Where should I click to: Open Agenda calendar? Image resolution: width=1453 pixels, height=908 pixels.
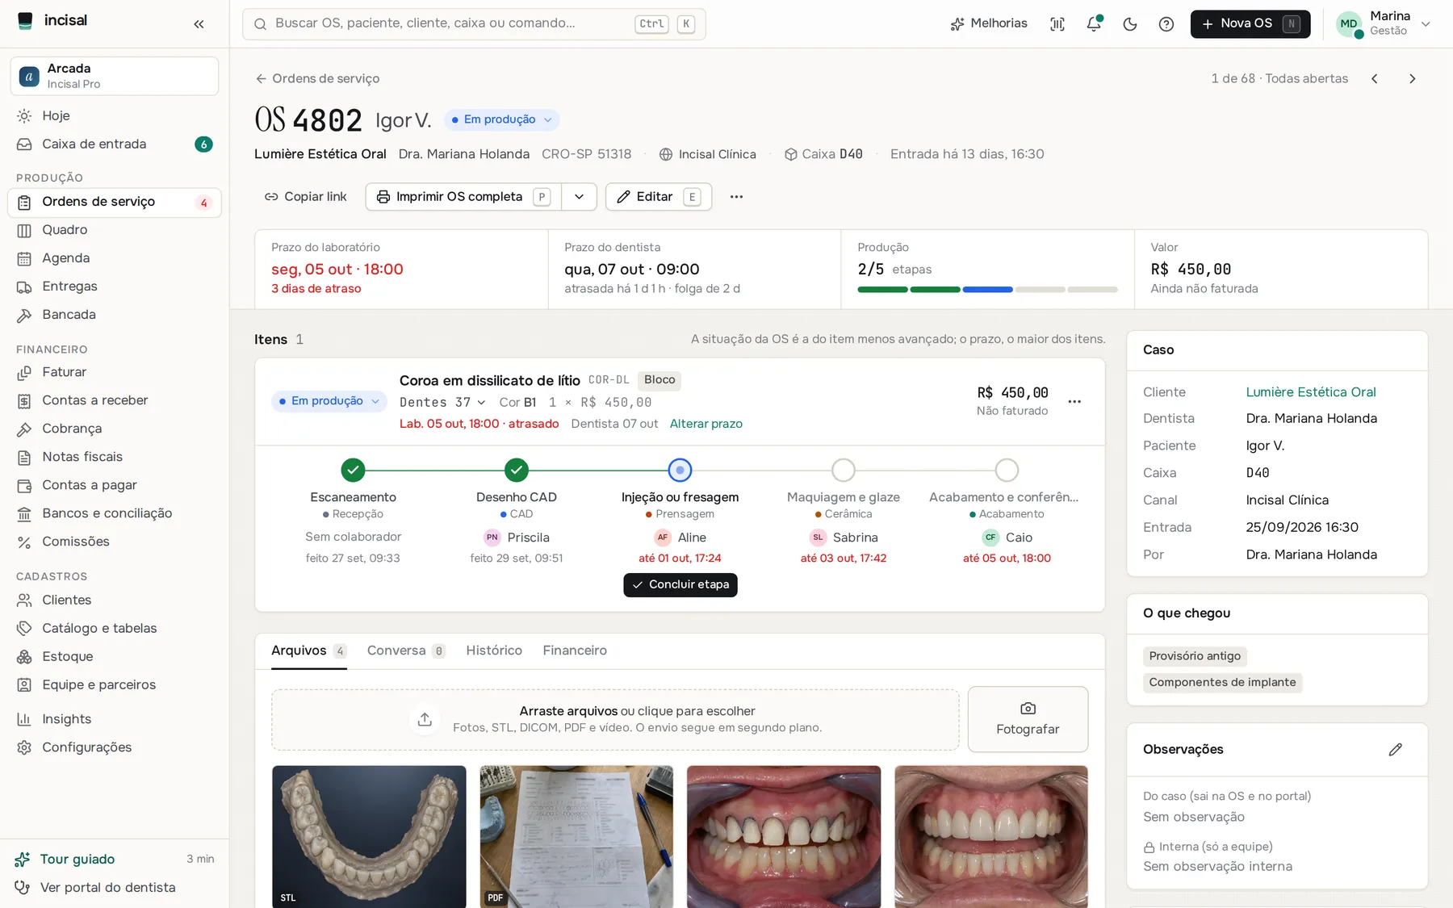[x=115, y=258]
